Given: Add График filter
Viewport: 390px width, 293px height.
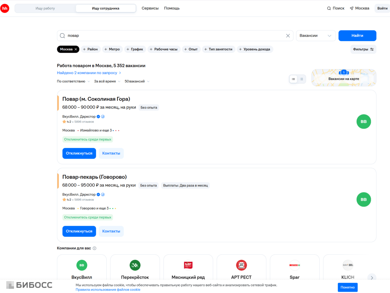Looking at the screenshot, I should tap(135, 49).
